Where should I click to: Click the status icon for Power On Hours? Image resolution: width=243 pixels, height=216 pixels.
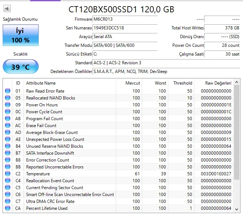point(8,105)
